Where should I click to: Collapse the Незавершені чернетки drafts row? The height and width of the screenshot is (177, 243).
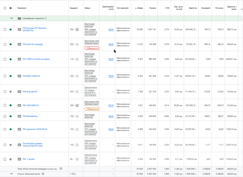click(11, 18)
